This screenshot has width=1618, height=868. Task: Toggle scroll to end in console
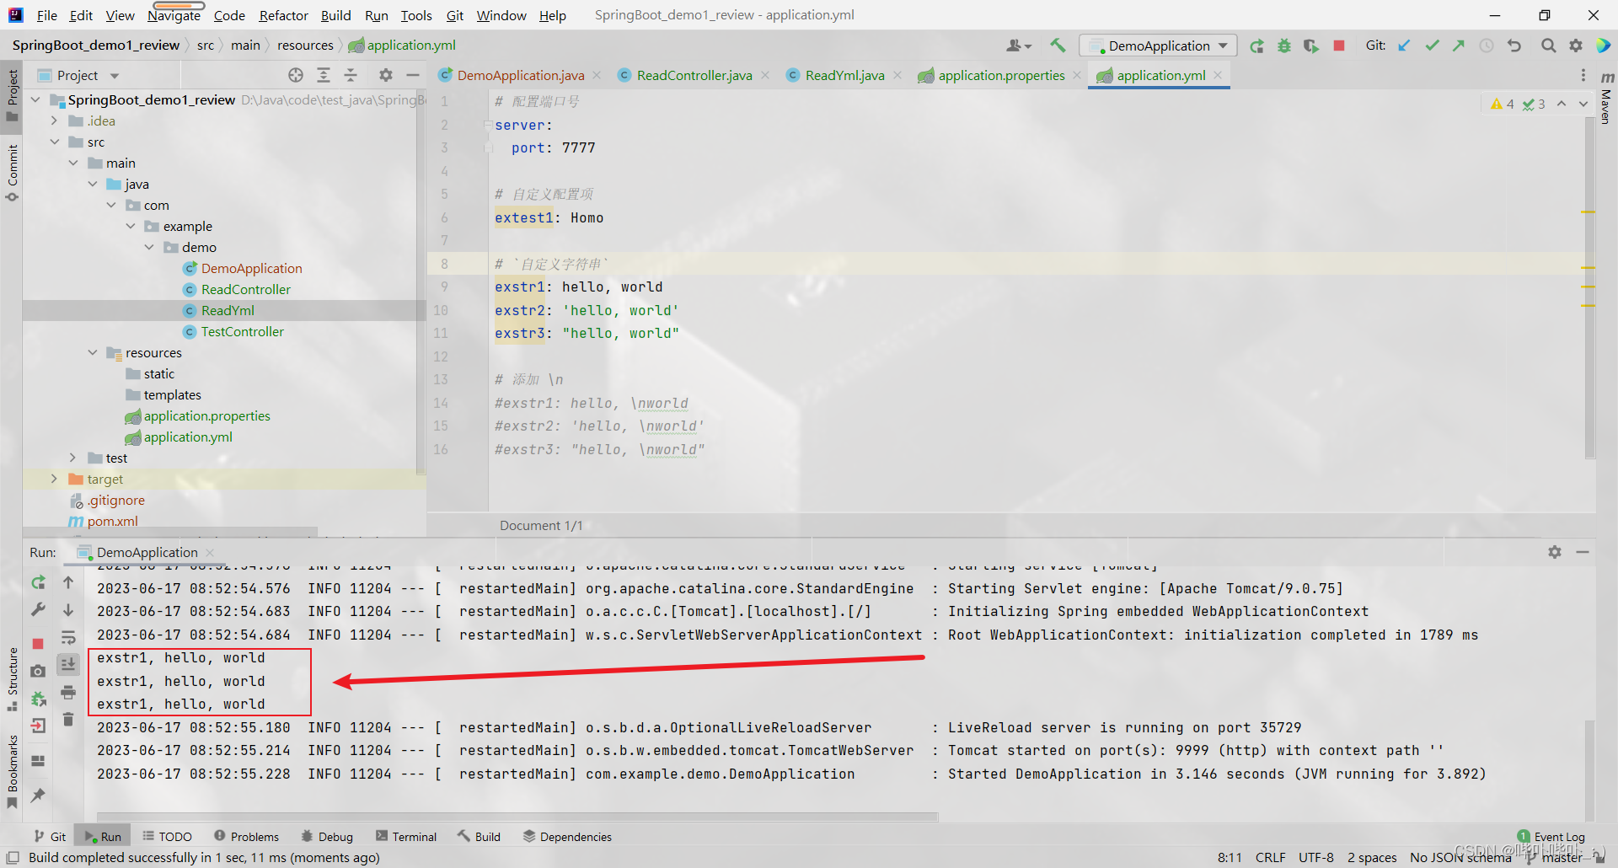click(x=68, y=664)
